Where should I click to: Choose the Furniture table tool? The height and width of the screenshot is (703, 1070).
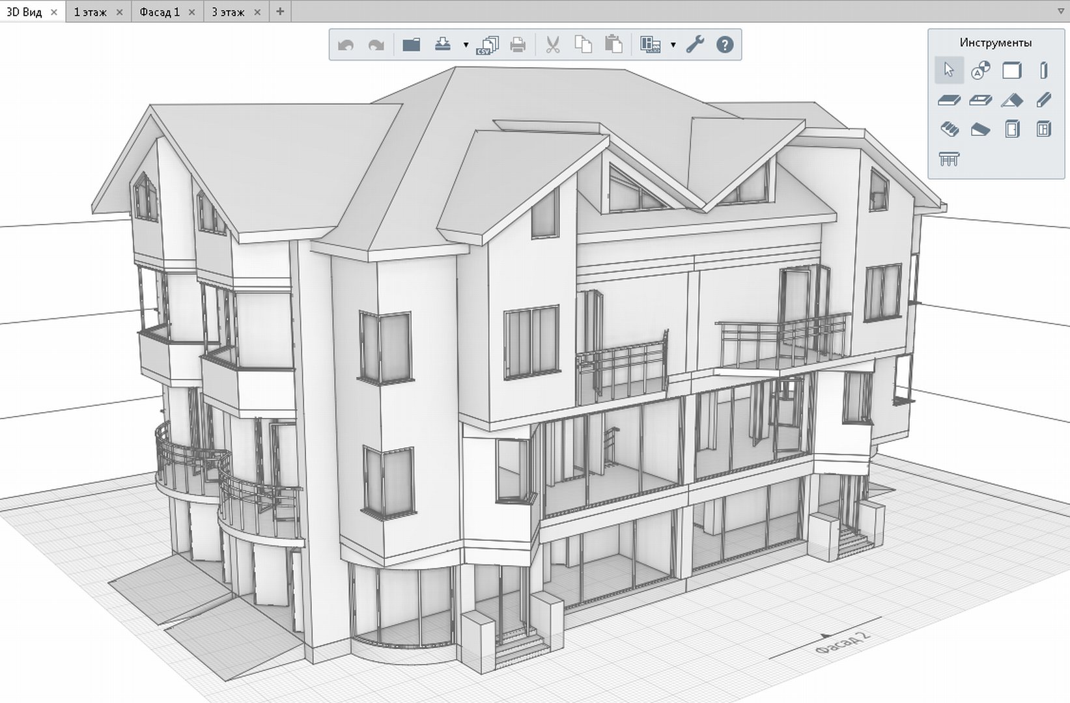pyautogui.click(x=949, y=158)
